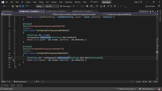
Task: Click the Navigate Backward button
Action: (x=4, y=6)
